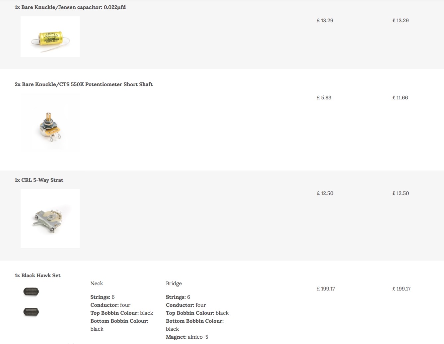
Task: Click Strings: 6 under the Bridge heading
Action: (x=178, y=297)
